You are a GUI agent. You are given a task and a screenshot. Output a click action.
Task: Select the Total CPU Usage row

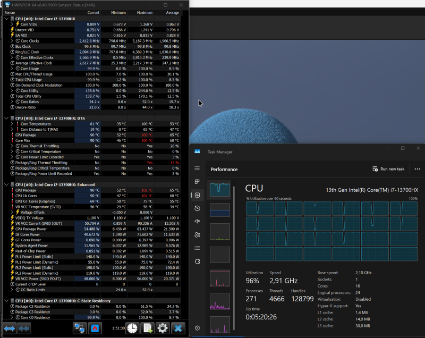pos(91,80)
